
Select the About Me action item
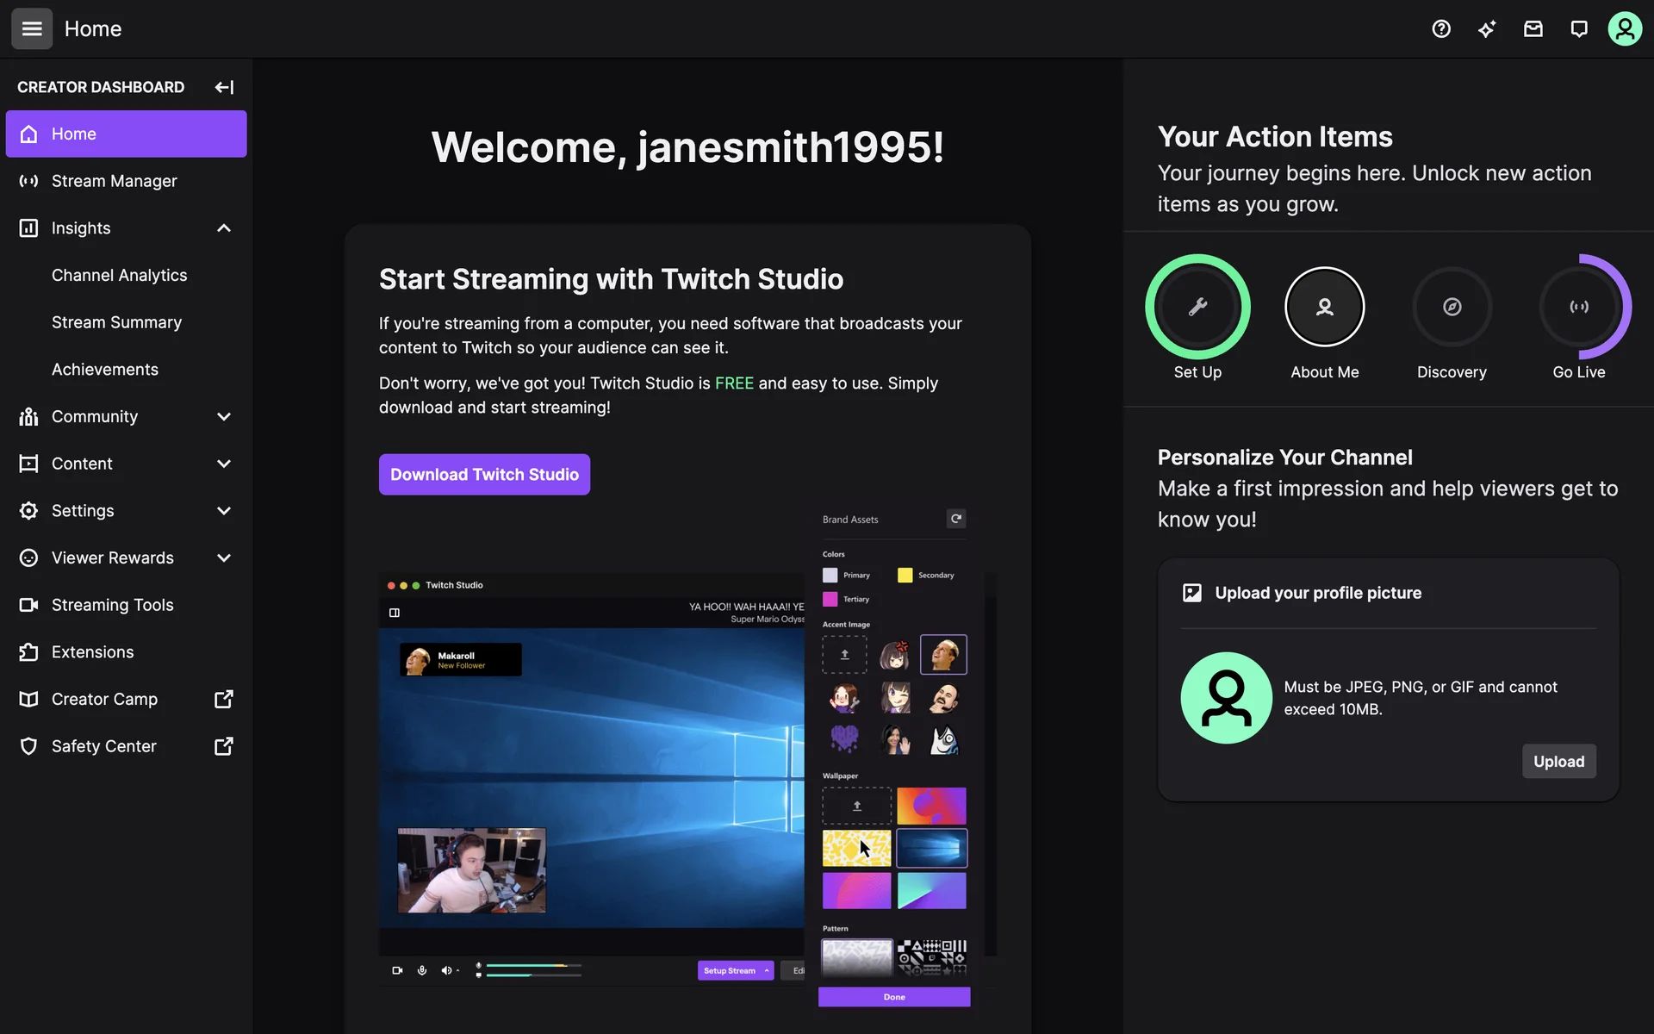[x=1324, y=307]
